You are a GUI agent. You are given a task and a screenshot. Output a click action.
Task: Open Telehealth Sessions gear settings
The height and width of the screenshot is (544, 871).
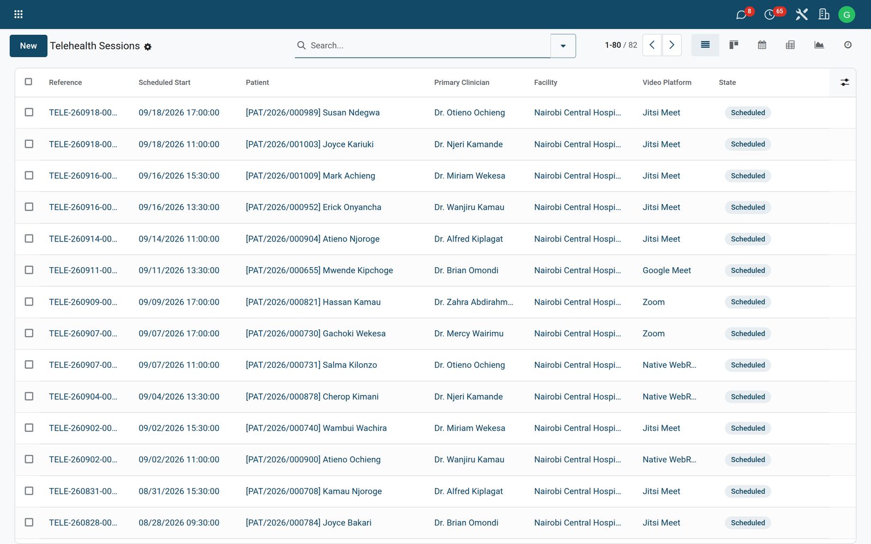(148, 47)
